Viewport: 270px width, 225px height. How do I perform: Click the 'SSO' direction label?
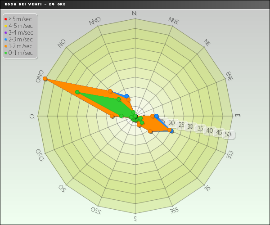click(x=95, y=210)
